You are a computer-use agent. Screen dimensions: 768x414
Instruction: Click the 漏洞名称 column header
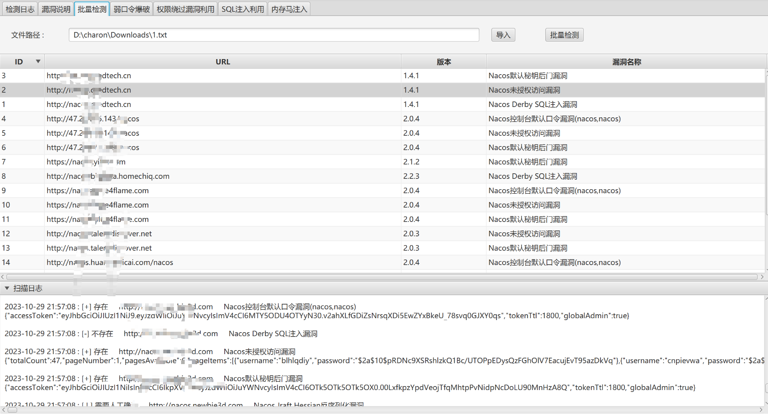[x=626, y=61]
